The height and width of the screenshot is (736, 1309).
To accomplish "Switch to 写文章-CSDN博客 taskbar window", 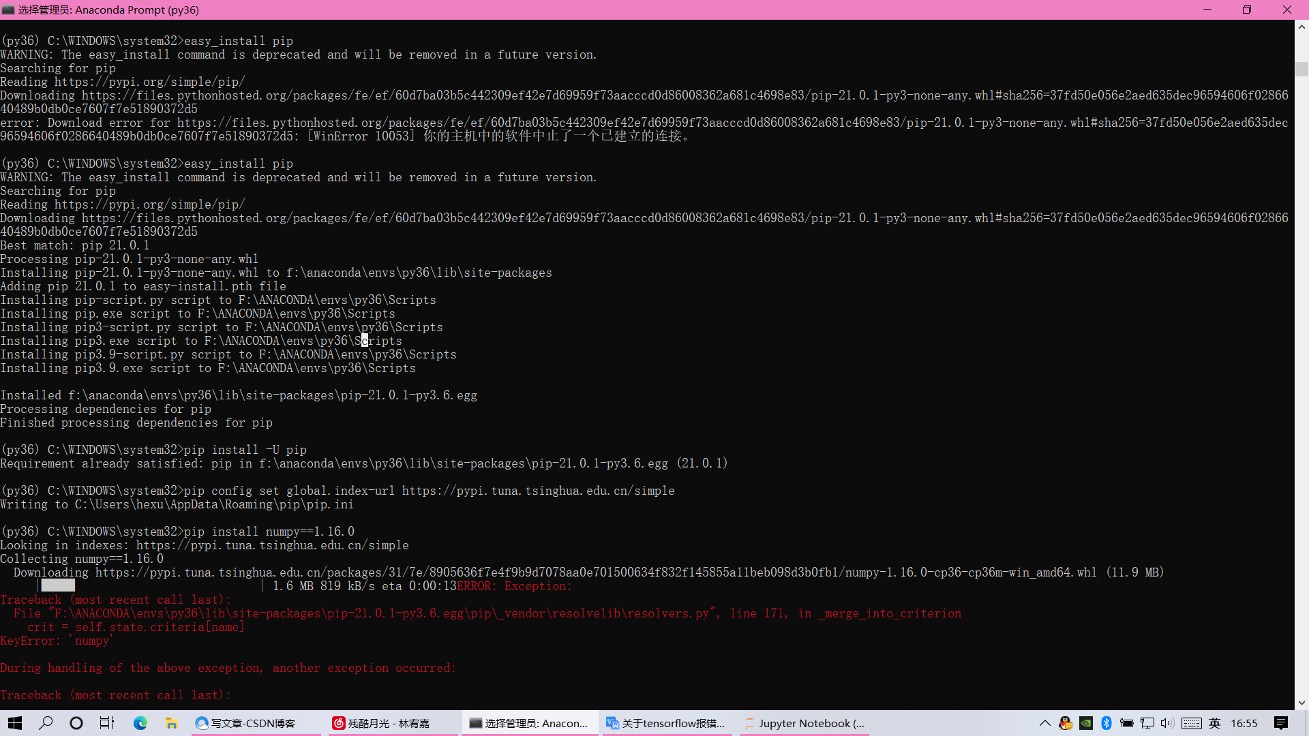I will coord(252,723).
